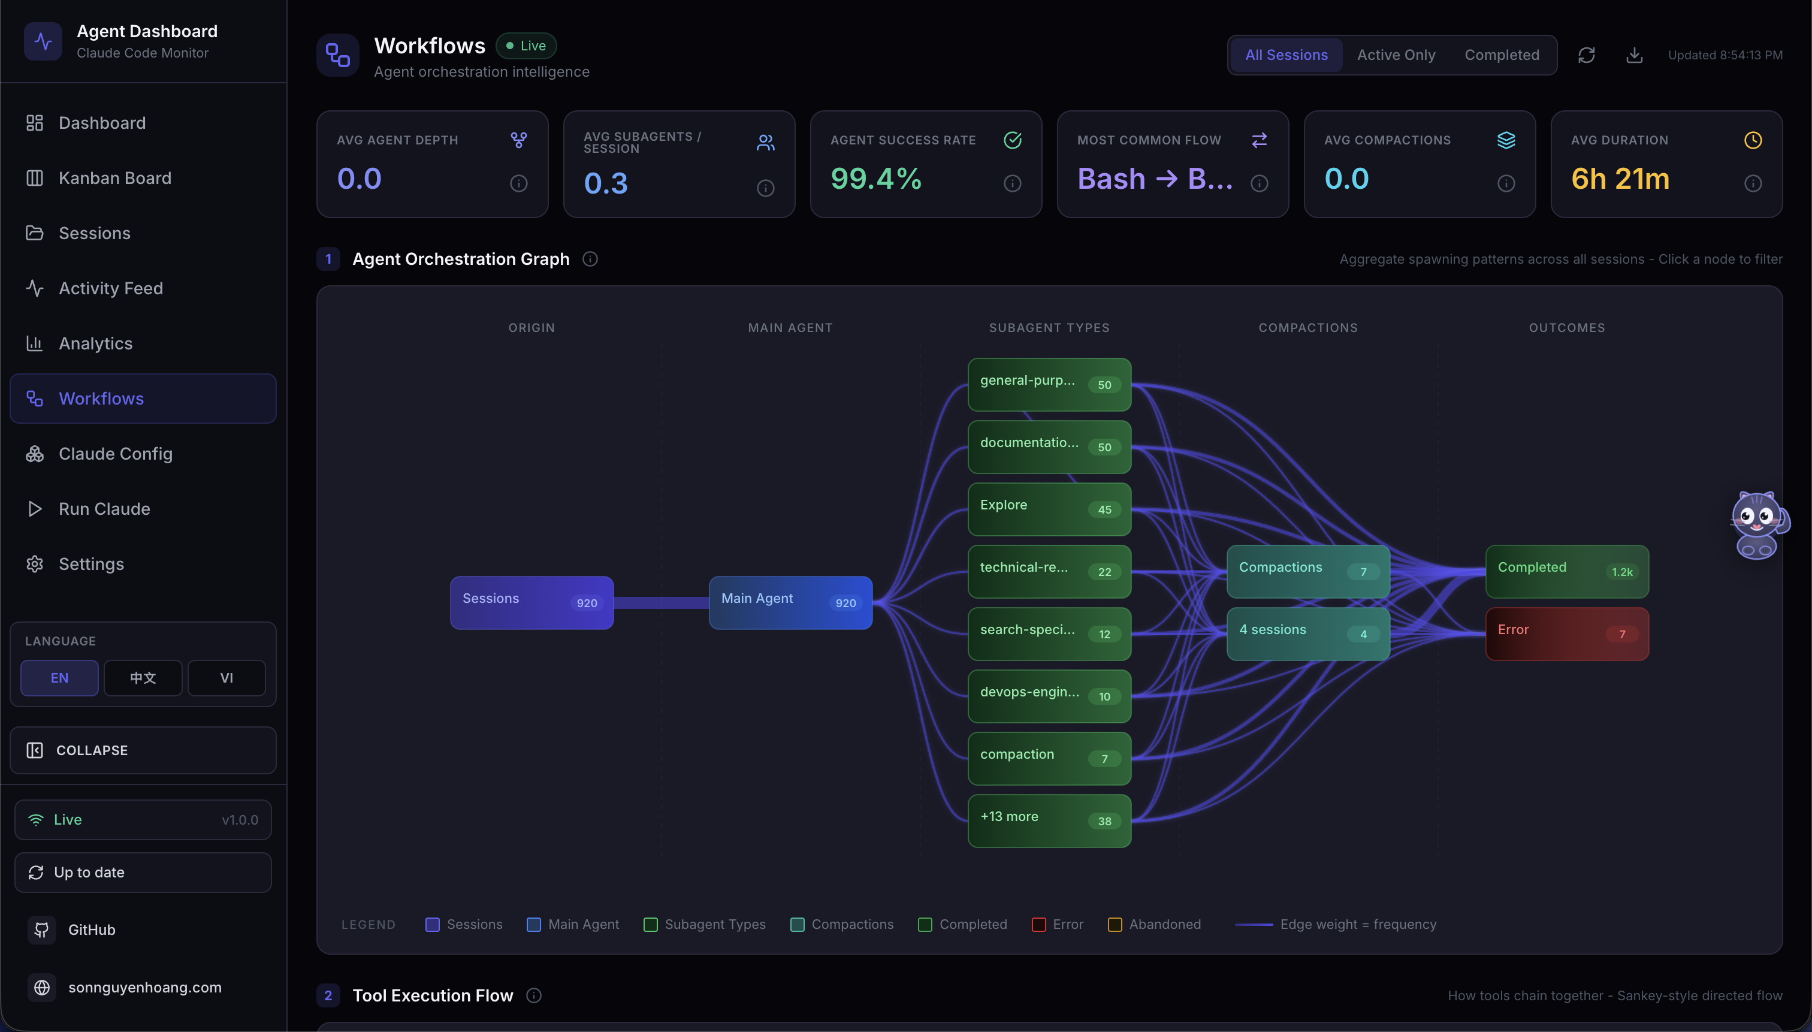Click the compaction subagent node
The width and height of the screenshot is (1812, 1032).
[1049, 759]
